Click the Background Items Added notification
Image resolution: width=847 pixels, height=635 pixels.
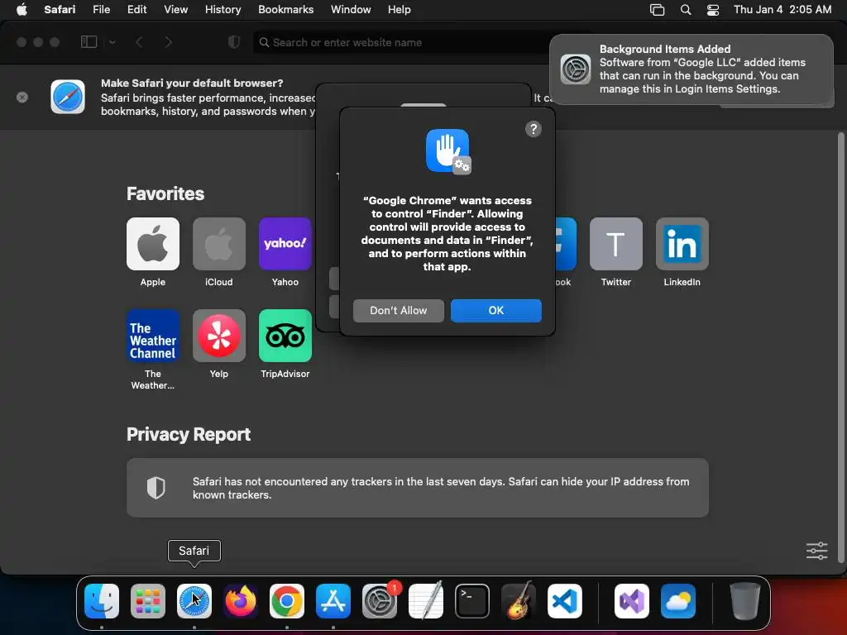(x=691, y=69)
